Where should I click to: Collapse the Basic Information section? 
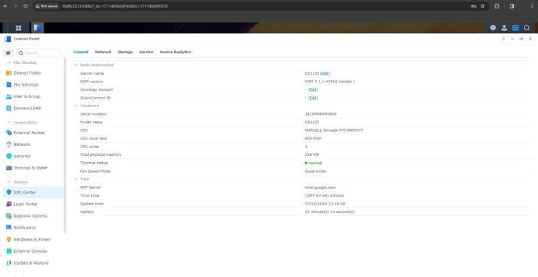tap(75, 65)
